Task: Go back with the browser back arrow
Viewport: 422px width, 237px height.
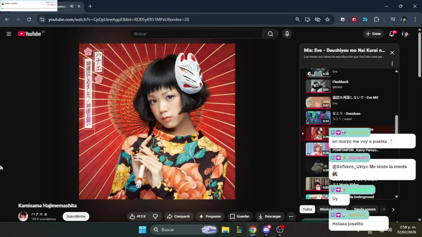Action: click(7, 19)
